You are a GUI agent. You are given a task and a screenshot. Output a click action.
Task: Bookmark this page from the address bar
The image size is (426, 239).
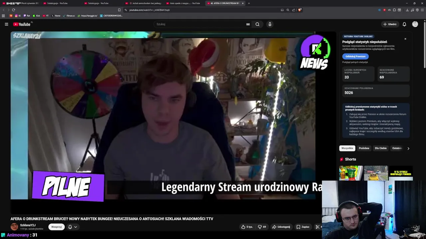tap(119, 10)
